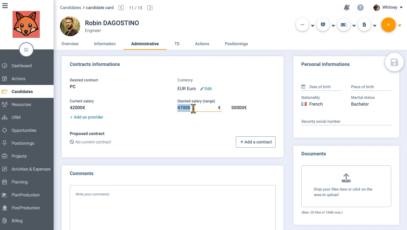Open the hamburger menu
This screenshot has height=230, width=407.
pos(5,5)
